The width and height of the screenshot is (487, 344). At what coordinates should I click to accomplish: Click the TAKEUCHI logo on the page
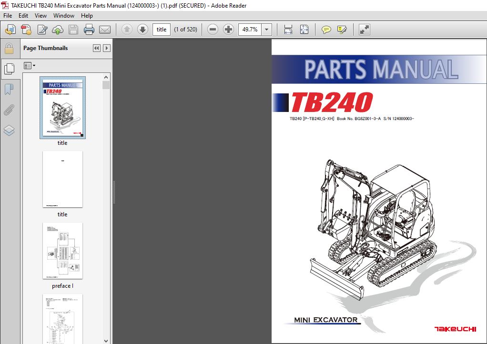click(x=455, y=329)
